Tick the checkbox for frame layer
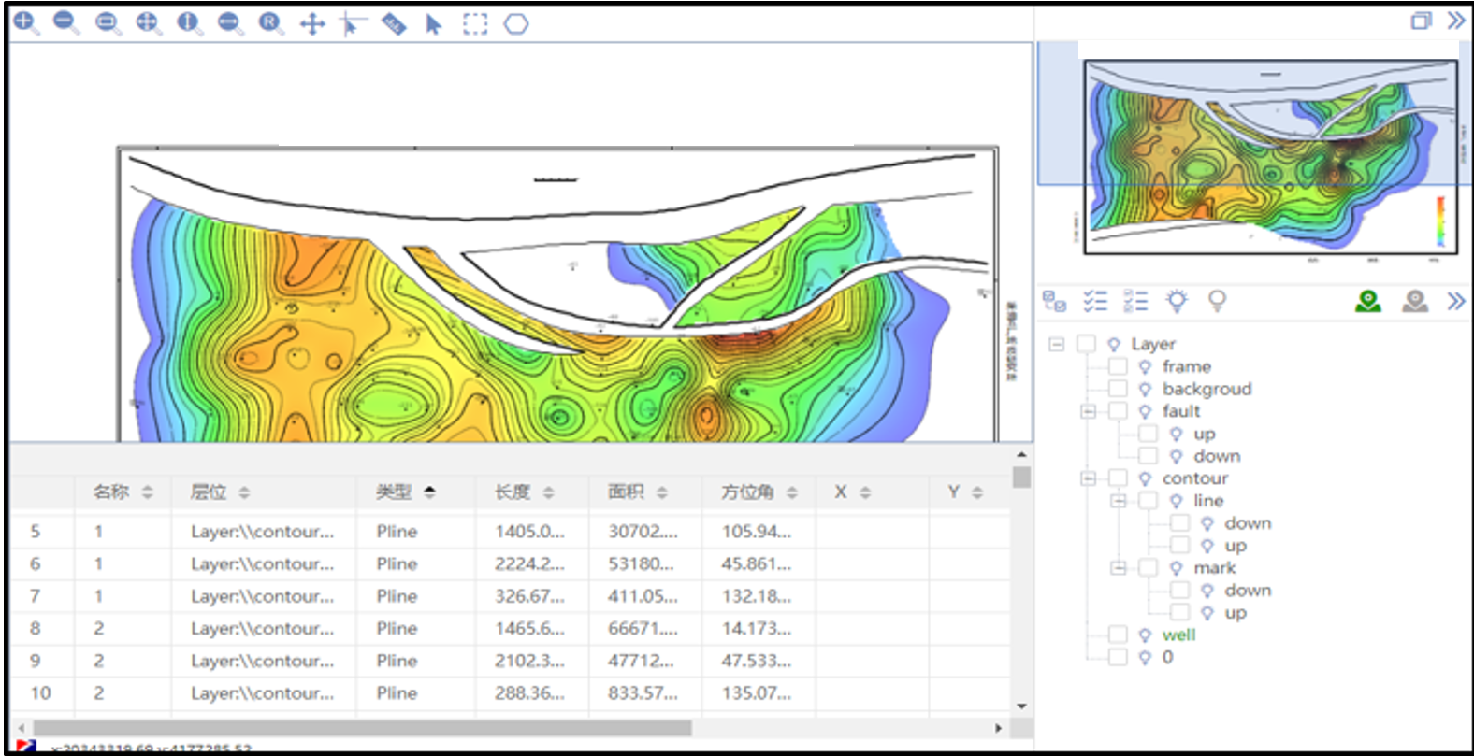Viewport: 1474px width, 756px height. coord(1118,366)
